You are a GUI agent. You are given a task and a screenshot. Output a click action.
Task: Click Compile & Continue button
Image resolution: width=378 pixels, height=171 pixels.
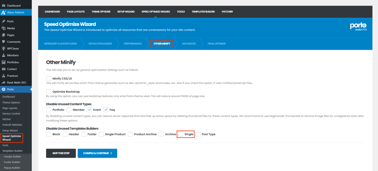pos(97,153)
